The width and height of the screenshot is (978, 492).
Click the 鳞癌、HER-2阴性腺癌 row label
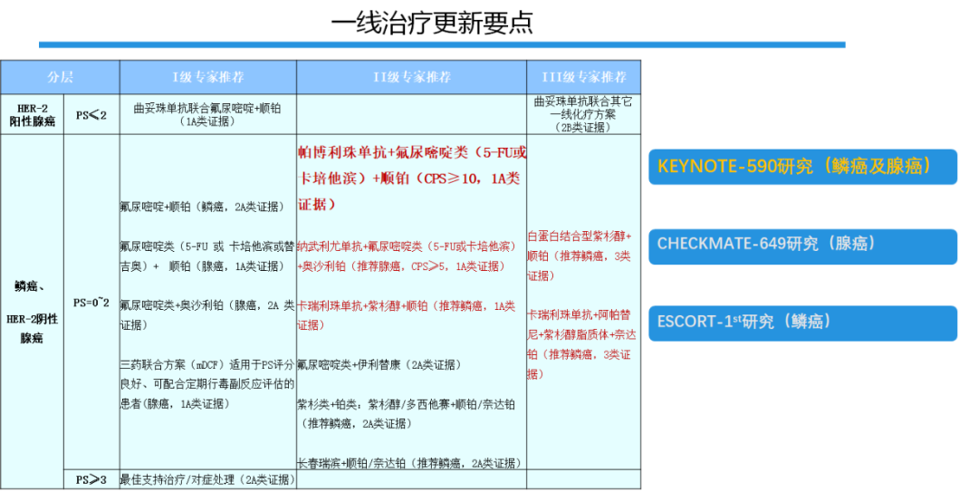(33, 312)
